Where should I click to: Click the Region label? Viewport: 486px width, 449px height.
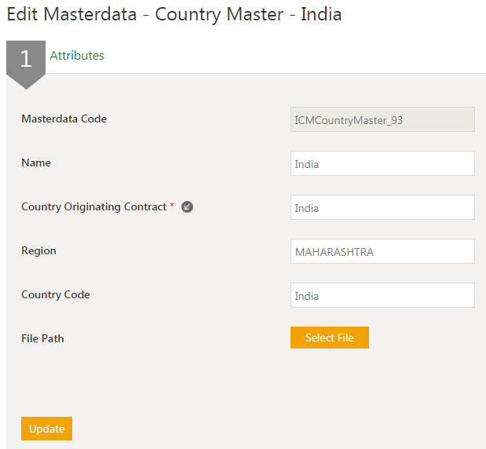pyautogui.click(x=38, y=251)
